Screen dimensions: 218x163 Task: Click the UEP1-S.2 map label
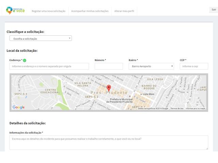(x=92, y=97)
